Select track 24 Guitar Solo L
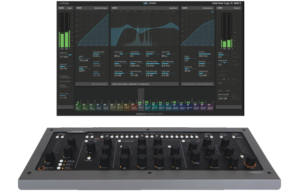 coord(99,107)
